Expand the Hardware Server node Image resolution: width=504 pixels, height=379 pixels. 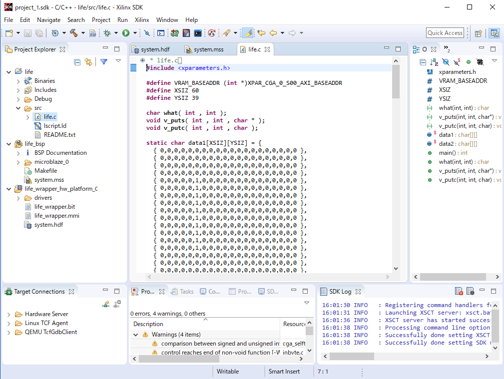pyautogui.click(x=9, y=314)
